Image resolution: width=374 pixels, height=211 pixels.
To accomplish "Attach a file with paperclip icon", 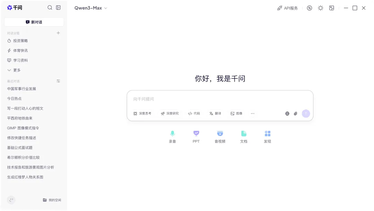I will point(295,113).
